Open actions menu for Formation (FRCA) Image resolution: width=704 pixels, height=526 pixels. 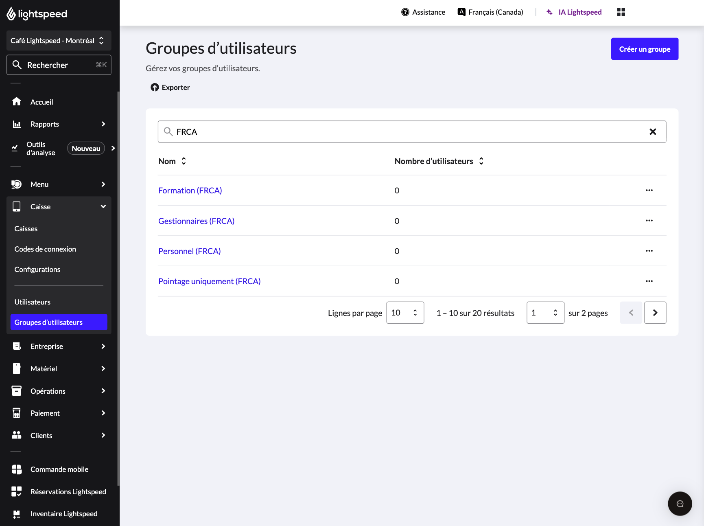649,190
